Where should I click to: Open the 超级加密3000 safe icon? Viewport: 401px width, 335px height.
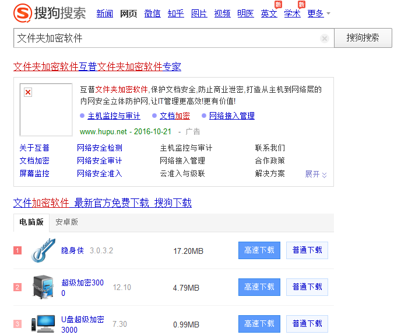pos(43,287)
